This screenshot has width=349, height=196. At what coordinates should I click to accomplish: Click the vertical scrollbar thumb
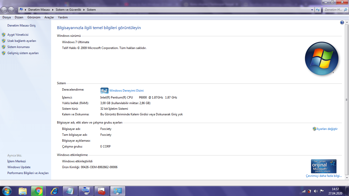[x=347, y=100]
